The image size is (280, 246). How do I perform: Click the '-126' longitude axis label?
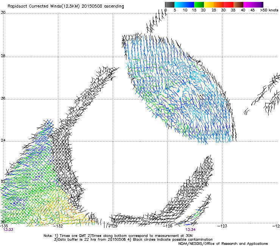(168, 226)
